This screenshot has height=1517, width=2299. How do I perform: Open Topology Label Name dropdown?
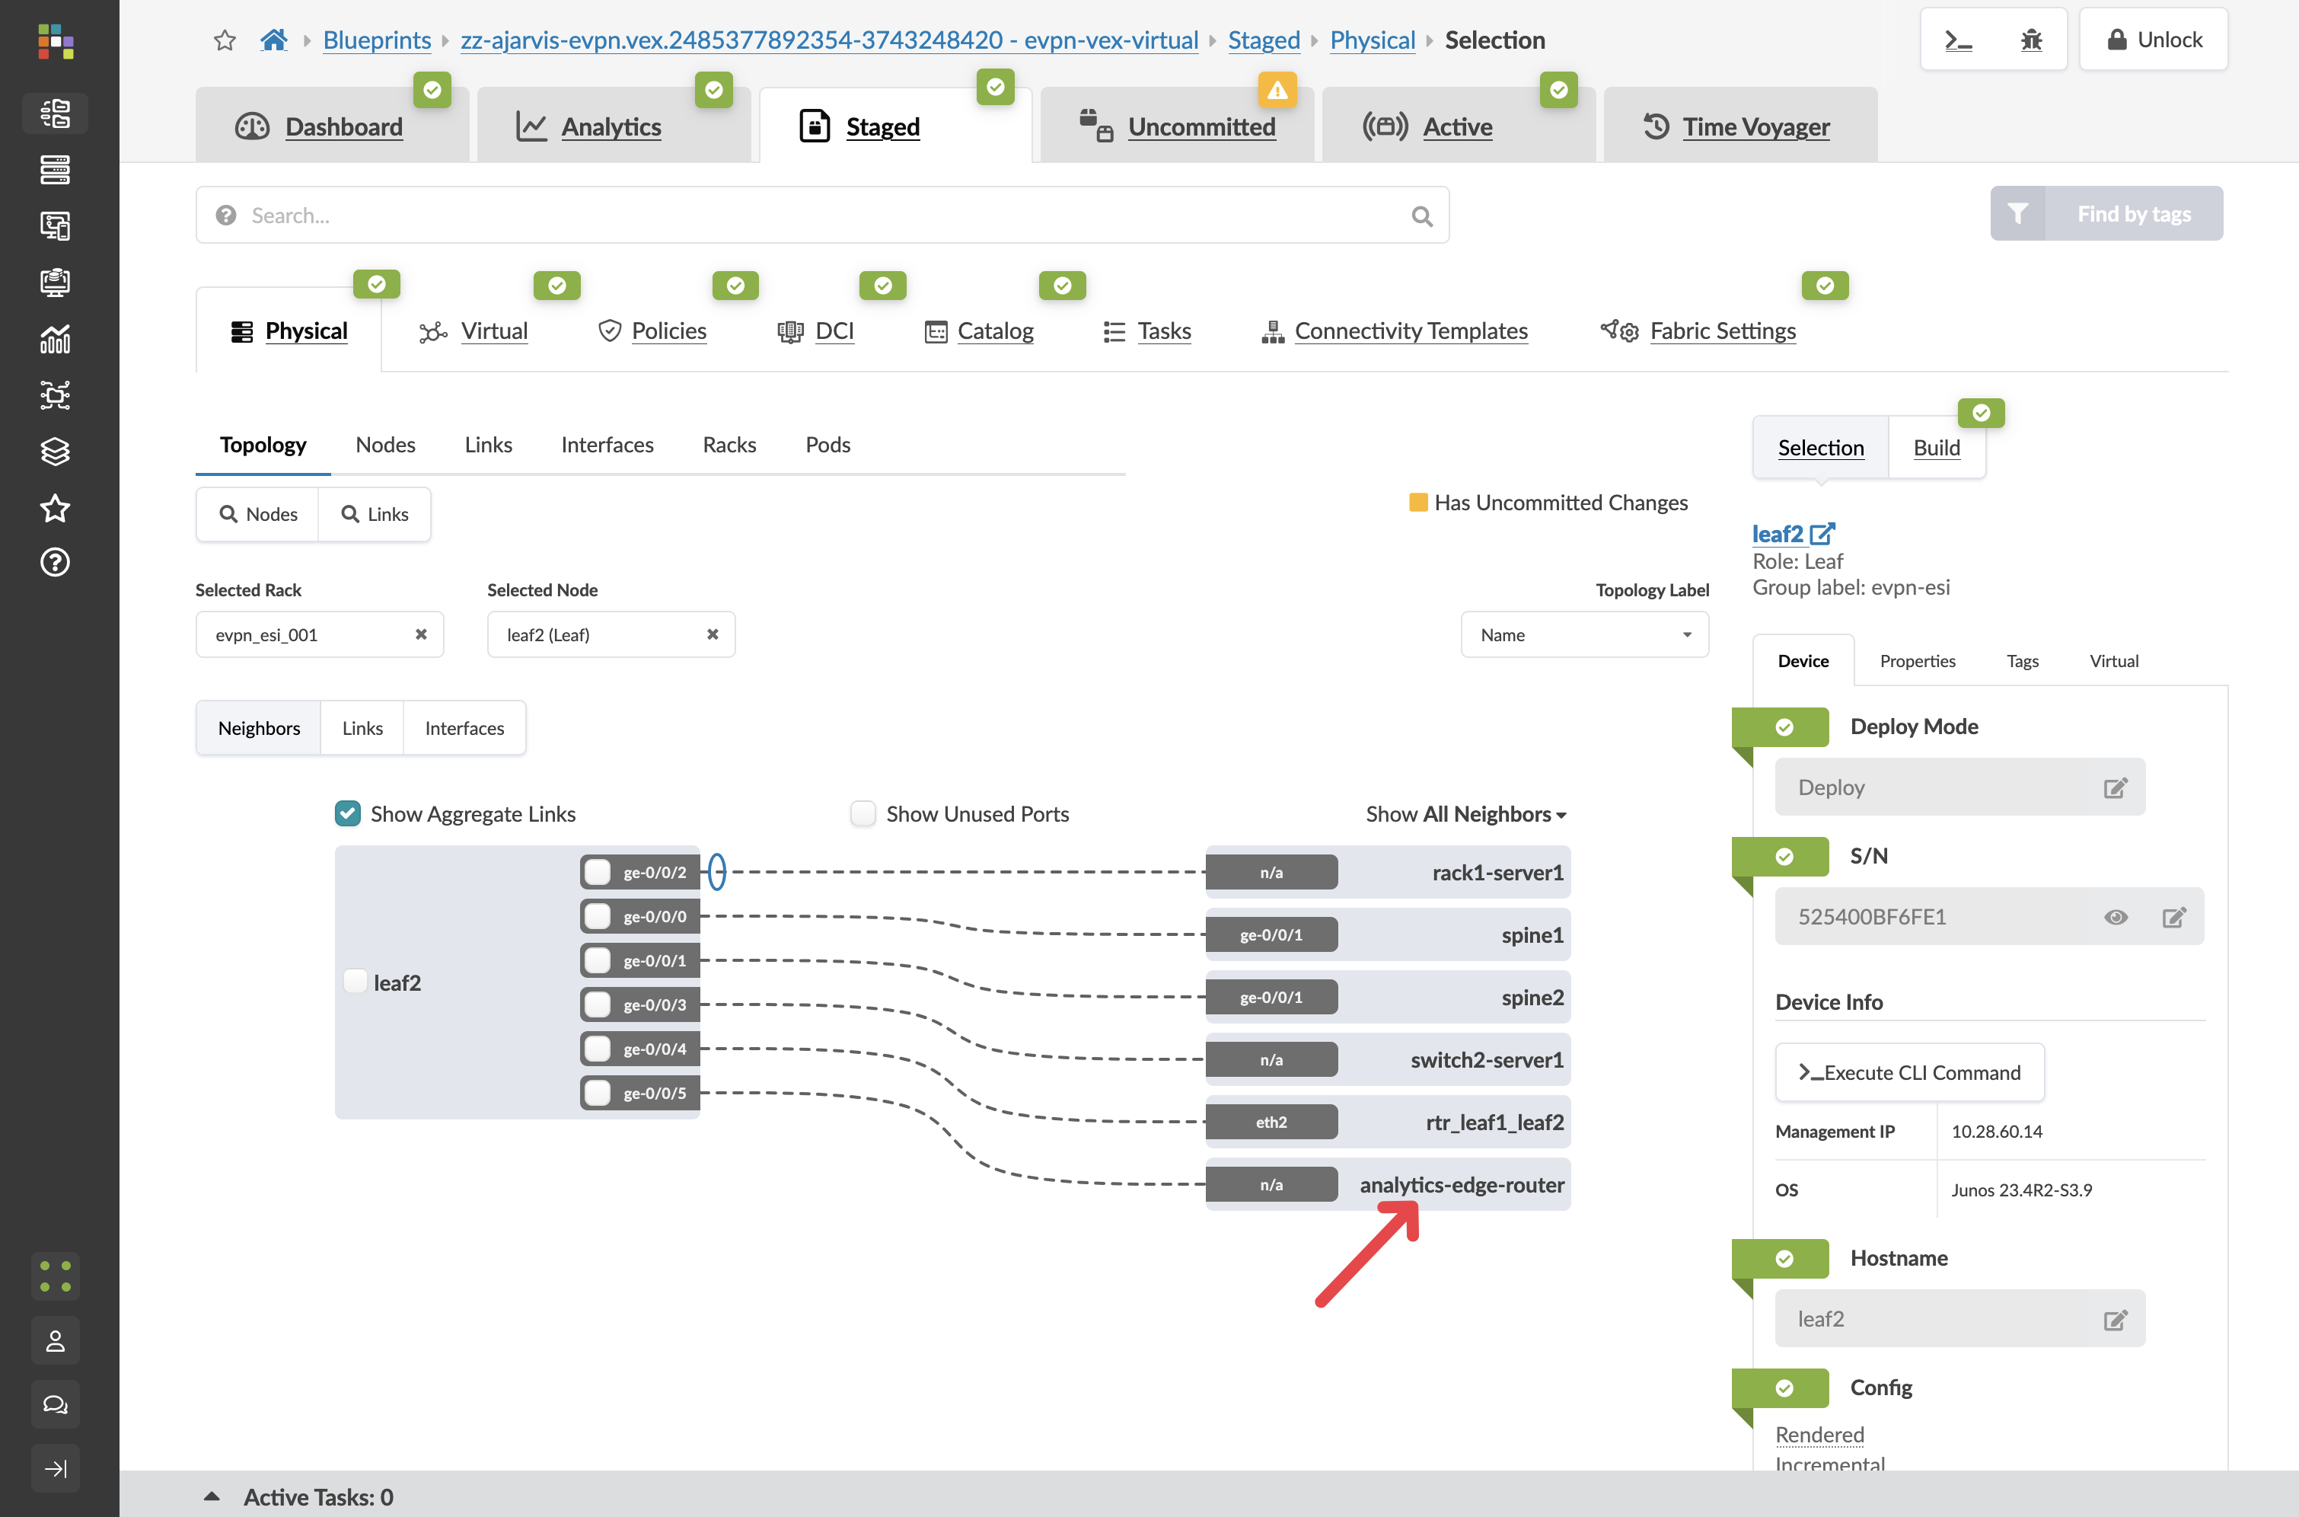(1584, 634)
